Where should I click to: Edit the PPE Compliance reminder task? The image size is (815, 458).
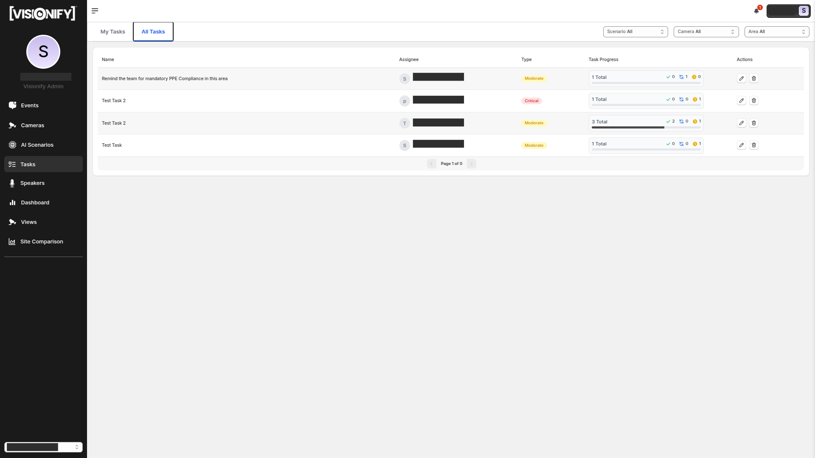pos(742,78)
